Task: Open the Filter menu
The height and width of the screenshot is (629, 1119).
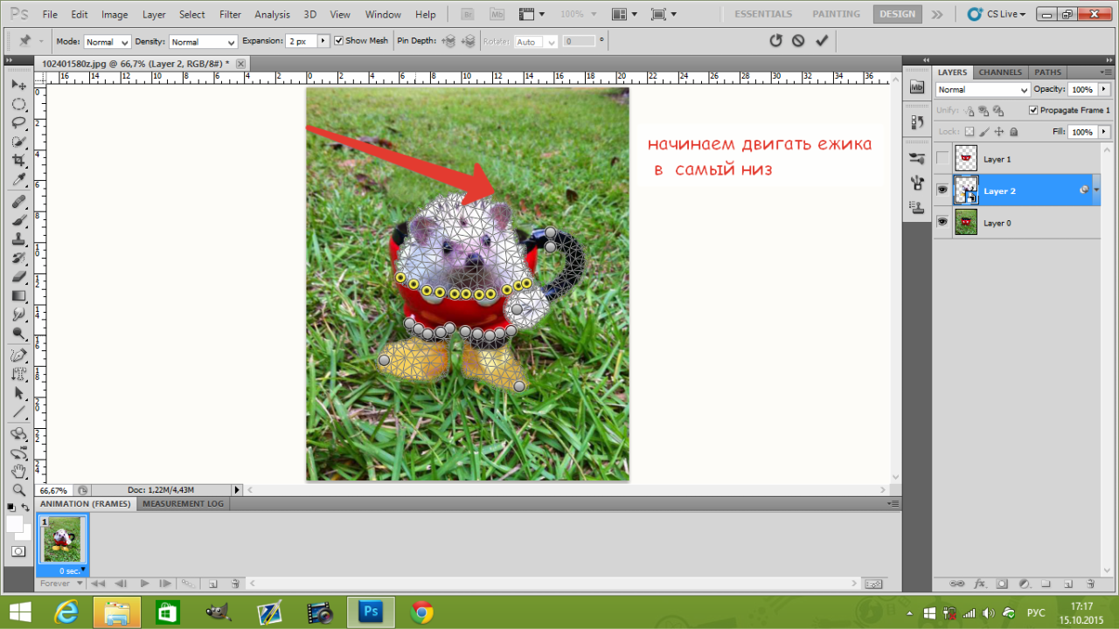Action: pos(230,15)
